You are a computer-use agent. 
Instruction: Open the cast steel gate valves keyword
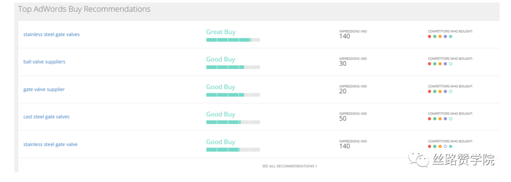tap(46, 117)
